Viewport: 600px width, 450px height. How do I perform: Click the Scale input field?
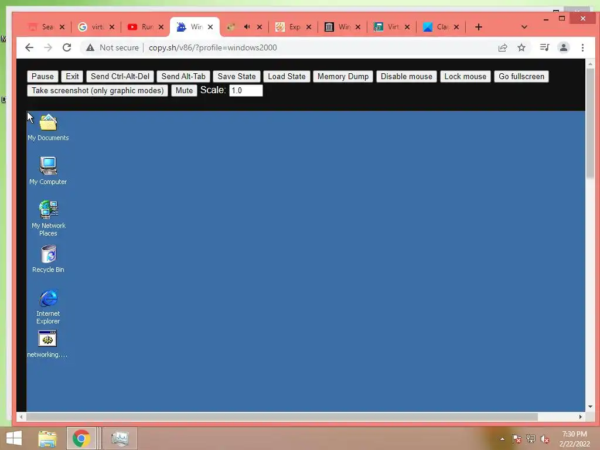(x=246, y=90)
